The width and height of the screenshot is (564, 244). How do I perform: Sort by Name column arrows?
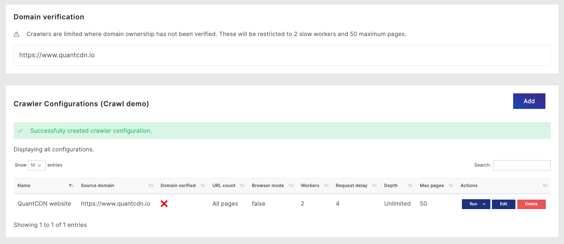coord(71,186)
